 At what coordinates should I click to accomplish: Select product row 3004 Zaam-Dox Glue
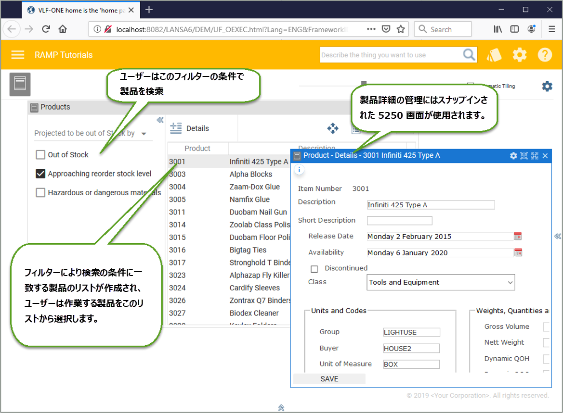[229, 187]
